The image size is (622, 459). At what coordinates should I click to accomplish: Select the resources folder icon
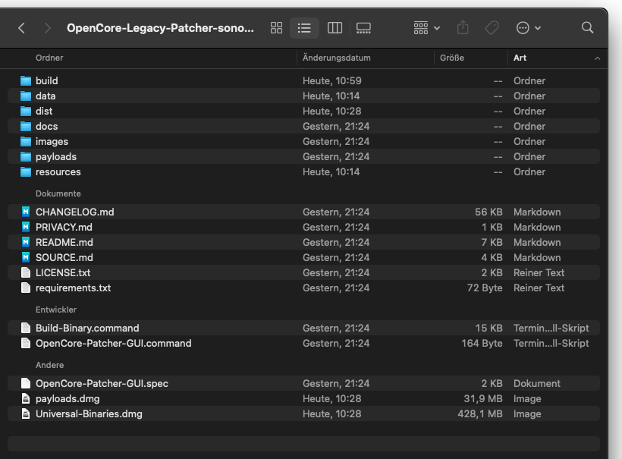26,171
